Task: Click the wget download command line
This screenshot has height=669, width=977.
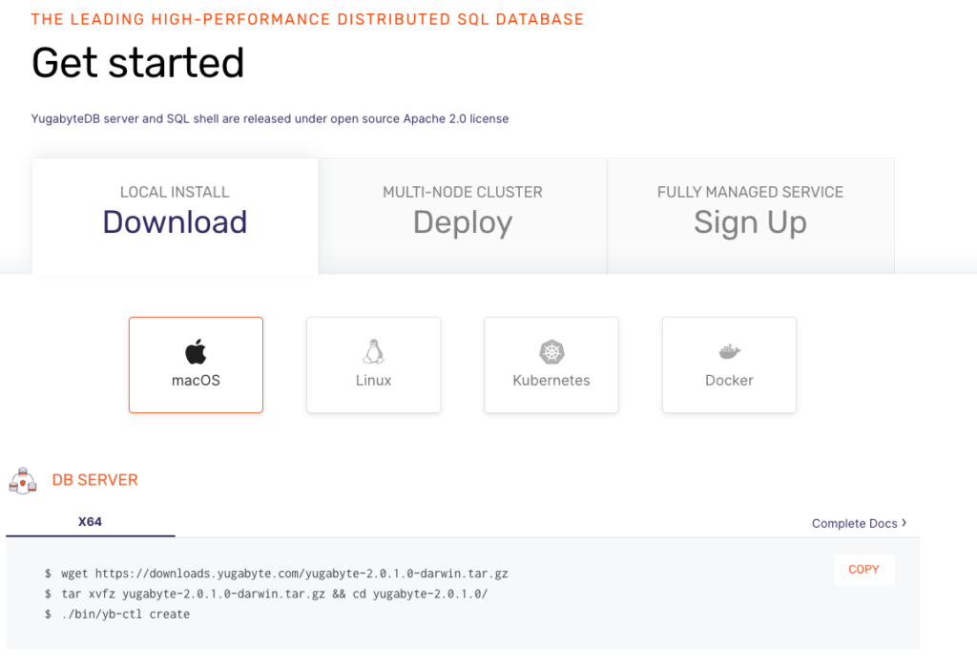Action: 276,574
